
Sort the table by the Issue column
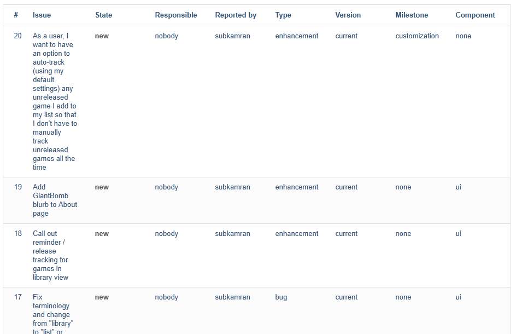tap(42, 15)
